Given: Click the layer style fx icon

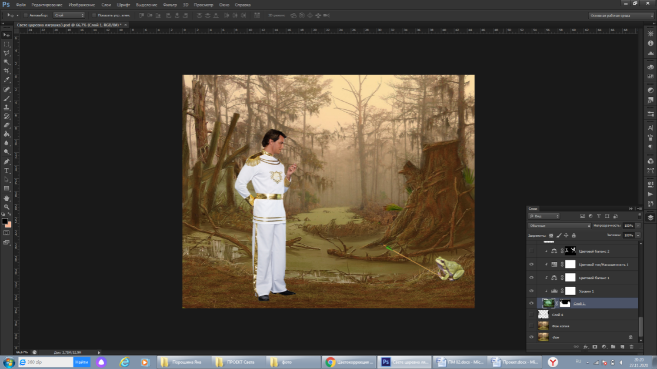Looking at the screenshot, I should 585,347.
